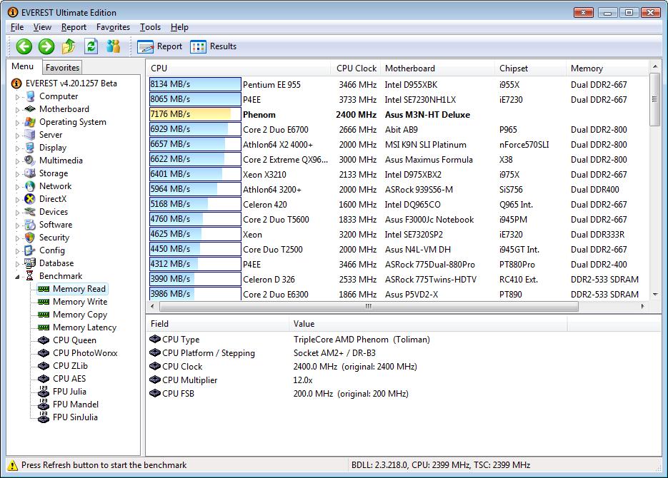
Task: Select the Server tree icon
Action: click(x=30, y=135)
